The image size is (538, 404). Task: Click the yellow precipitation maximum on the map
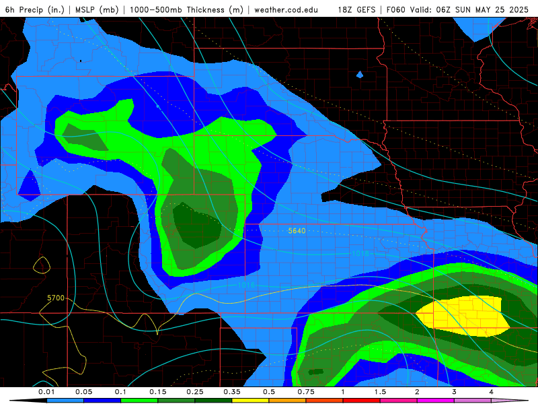click(x=463, y=316)
